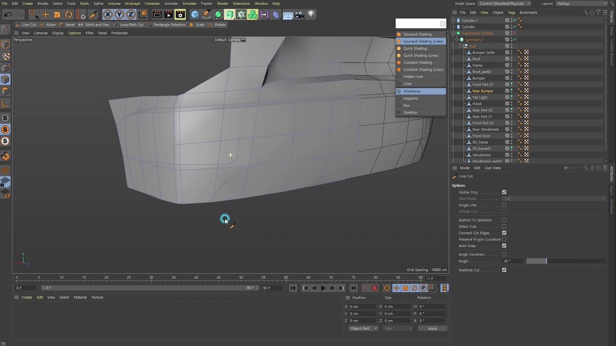Screen dimensions: 616x346
Task: Enable the Single Line checkbox
Action: coord(504,205)
